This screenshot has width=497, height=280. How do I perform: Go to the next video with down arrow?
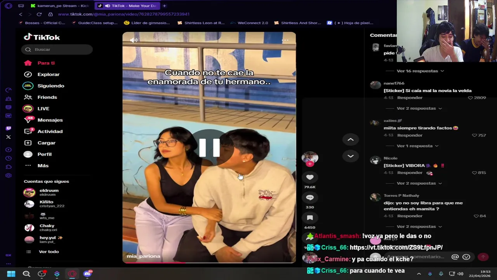(x=350, y=156)
